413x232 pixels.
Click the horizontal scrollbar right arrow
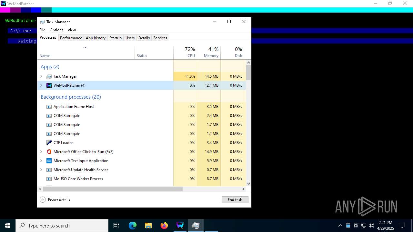(244, 189)
